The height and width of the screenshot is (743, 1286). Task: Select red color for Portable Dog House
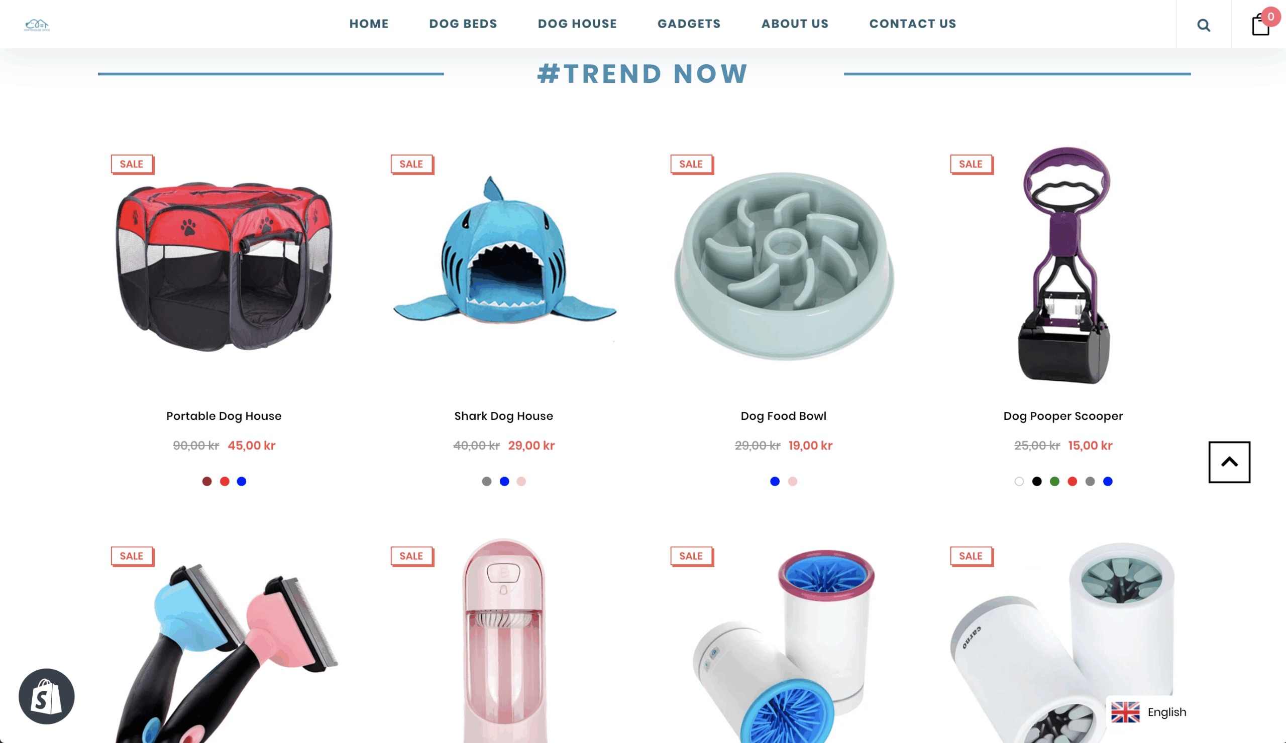pos(225,481)
